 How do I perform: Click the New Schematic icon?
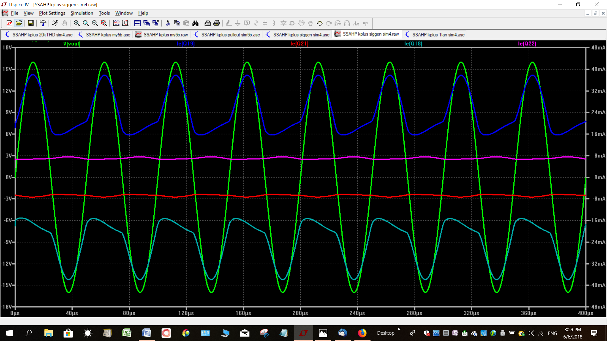point(9,23)
